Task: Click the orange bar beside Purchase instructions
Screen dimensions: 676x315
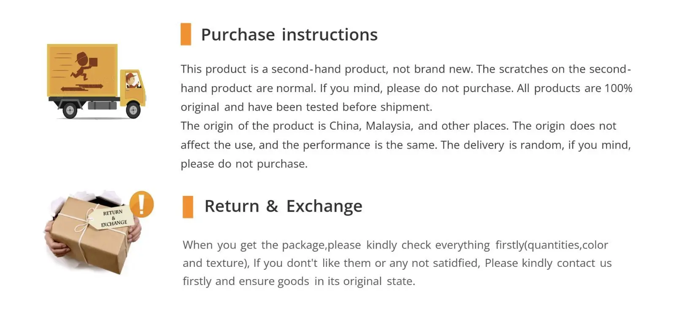Action: pyautogui.click(x=186, y=34)
